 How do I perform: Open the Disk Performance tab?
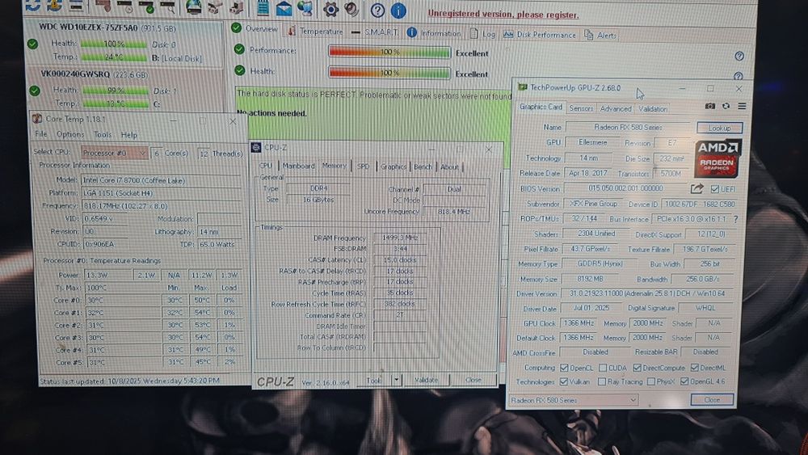tap(539, 35)
